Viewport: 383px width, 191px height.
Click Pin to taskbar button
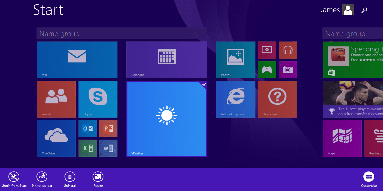coord(42,179)
